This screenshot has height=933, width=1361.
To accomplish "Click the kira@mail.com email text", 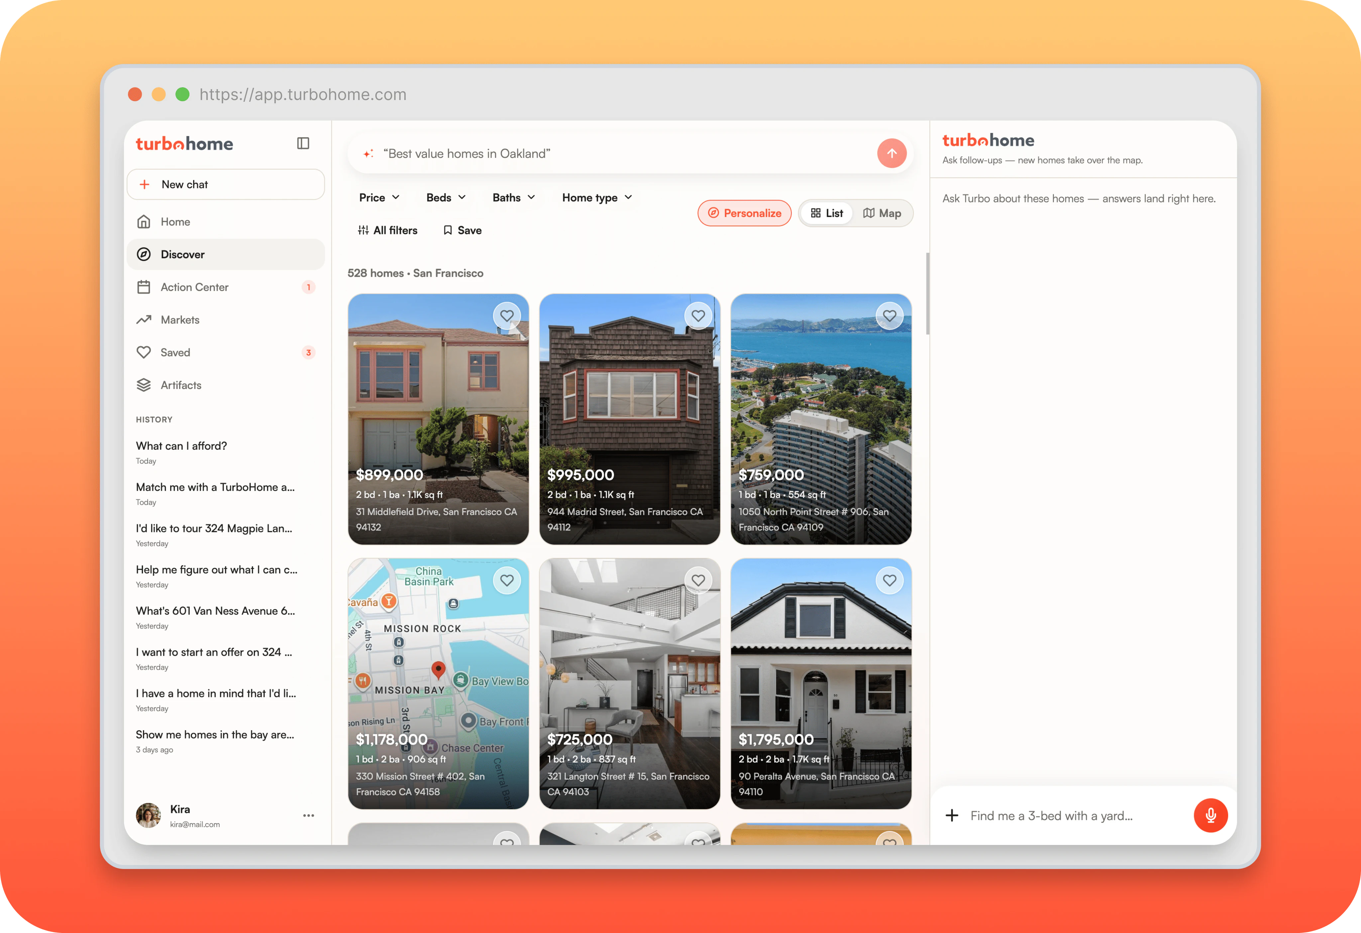I will [x=195, y=824].
